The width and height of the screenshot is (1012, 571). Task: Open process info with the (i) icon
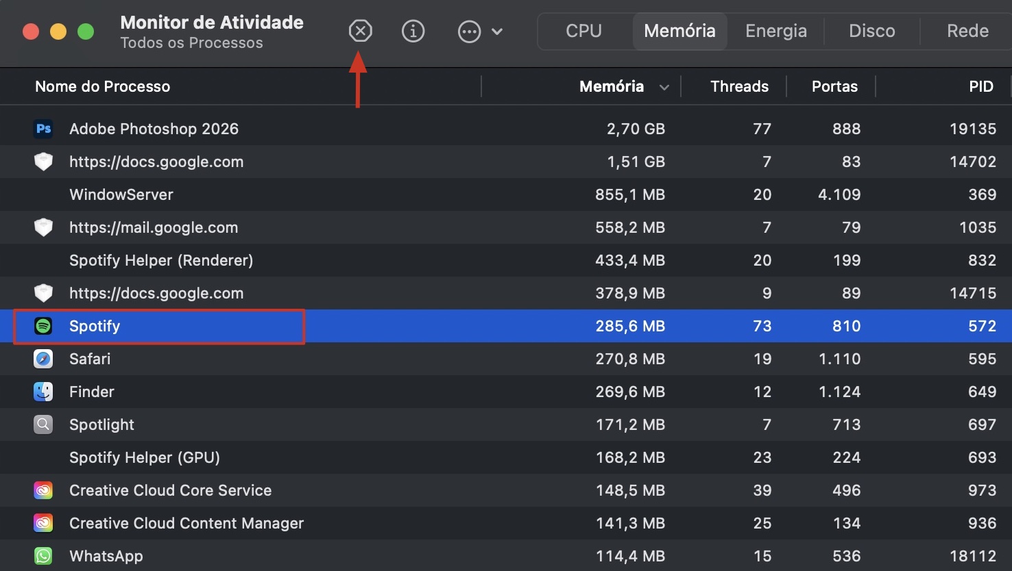(x=413, y=31)
